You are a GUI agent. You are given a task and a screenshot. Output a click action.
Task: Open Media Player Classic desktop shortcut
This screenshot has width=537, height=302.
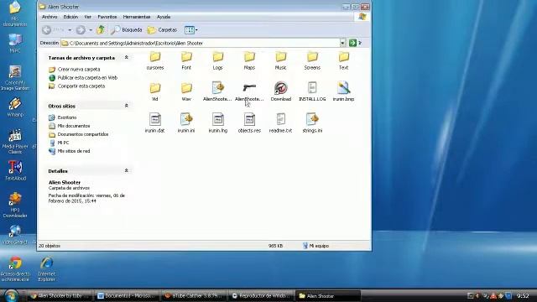[x=15, y=142]
